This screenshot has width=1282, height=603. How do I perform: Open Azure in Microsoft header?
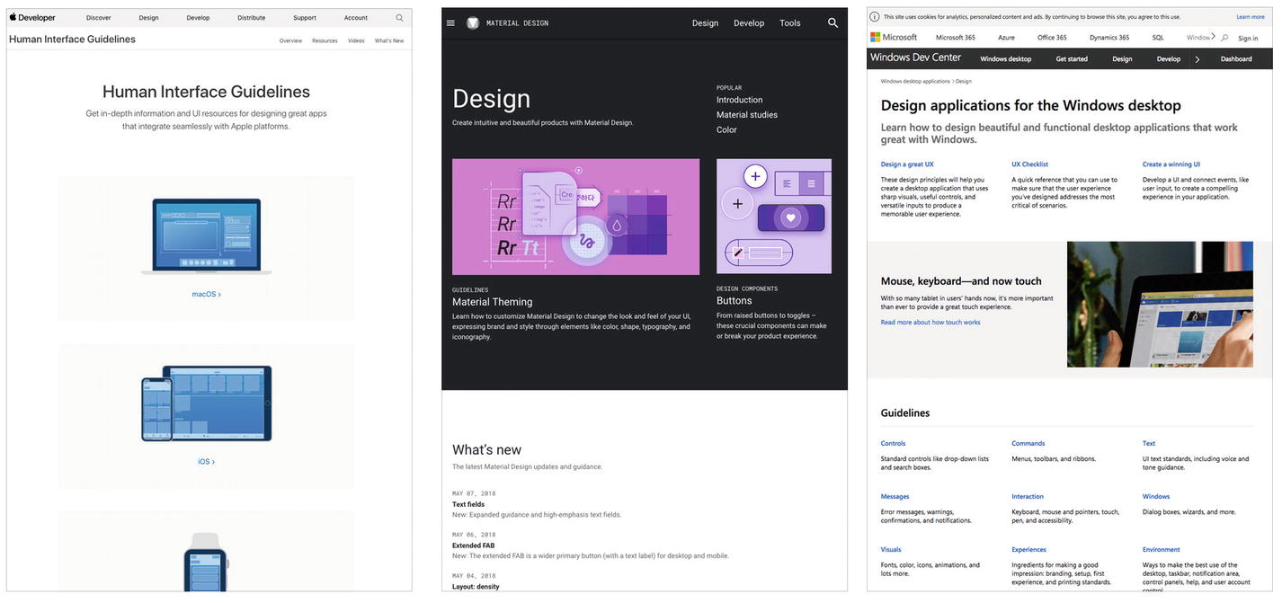(x=1006, y=38)
